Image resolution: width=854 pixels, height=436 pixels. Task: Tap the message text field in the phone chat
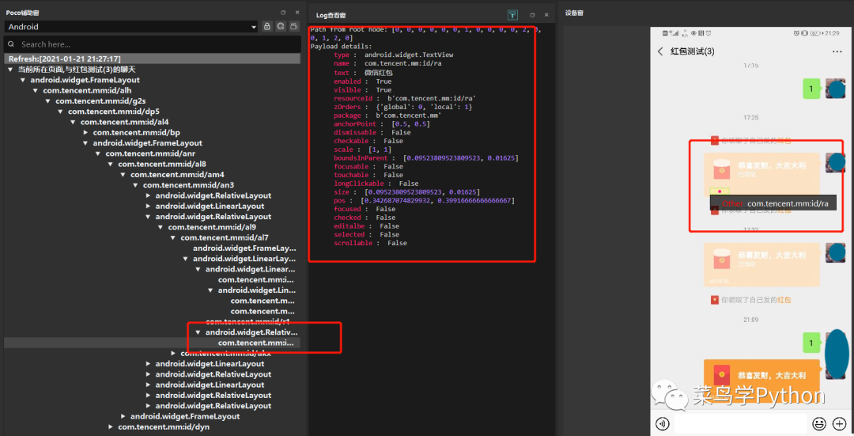point(740,423)
